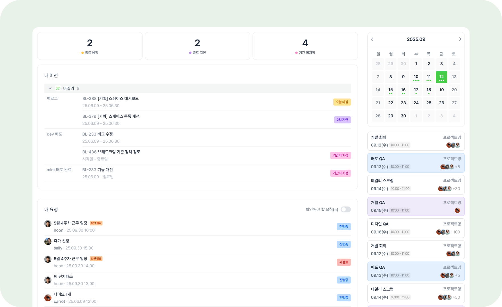Screen dimensions: 502x307
Task: Click sally's avatar on 휴가 신청 request
Action: coord(48,242)
